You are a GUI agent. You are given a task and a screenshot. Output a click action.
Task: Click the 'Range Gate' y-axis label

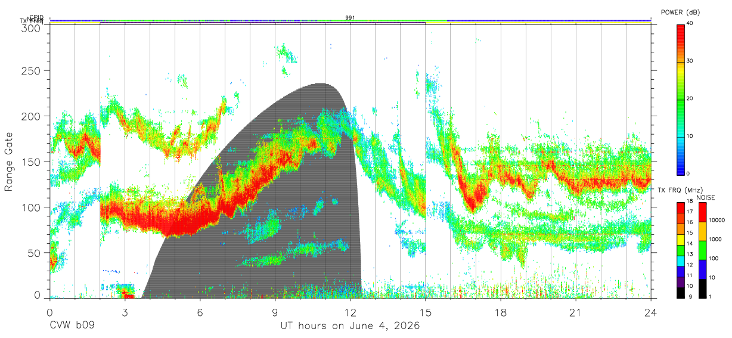coord(9,162)
